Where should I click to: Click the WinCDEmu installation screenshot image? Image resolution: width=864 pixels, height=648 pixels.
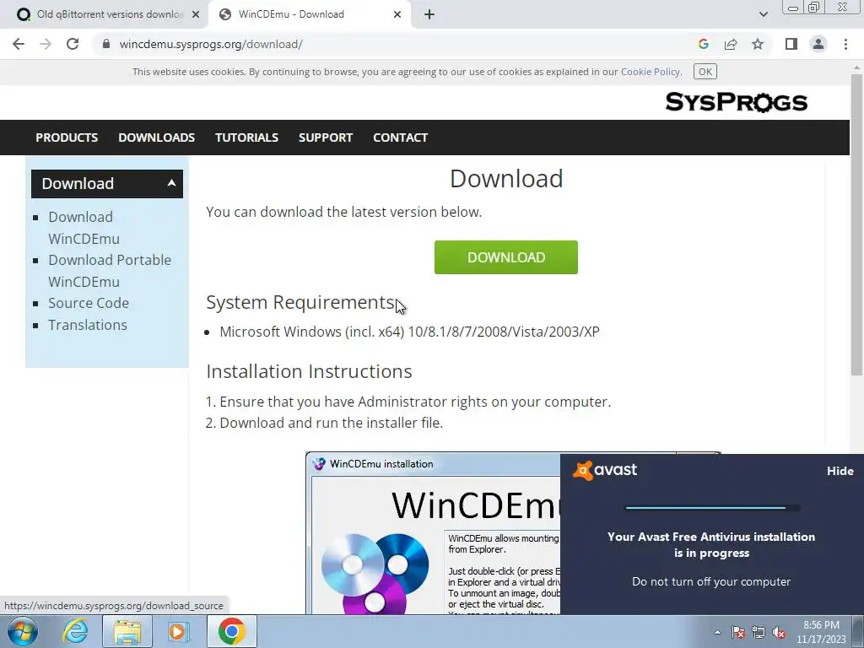click(x=433, y=533)
